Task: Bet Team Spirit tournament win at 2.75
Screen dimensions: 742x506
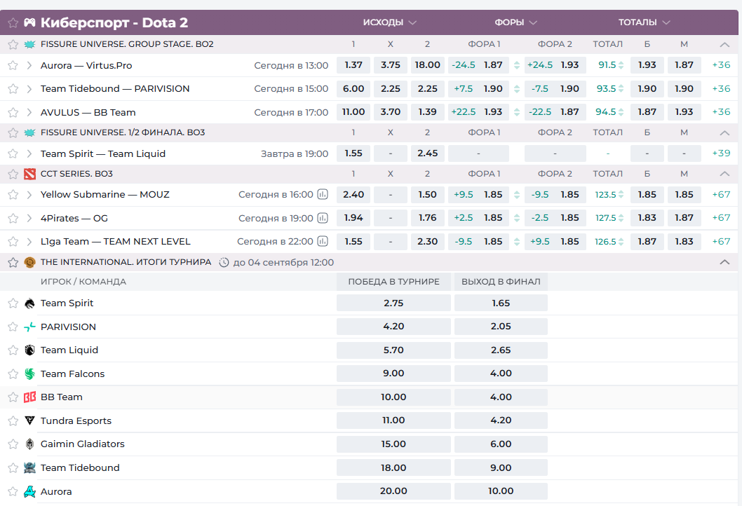Action: [393, 303]
